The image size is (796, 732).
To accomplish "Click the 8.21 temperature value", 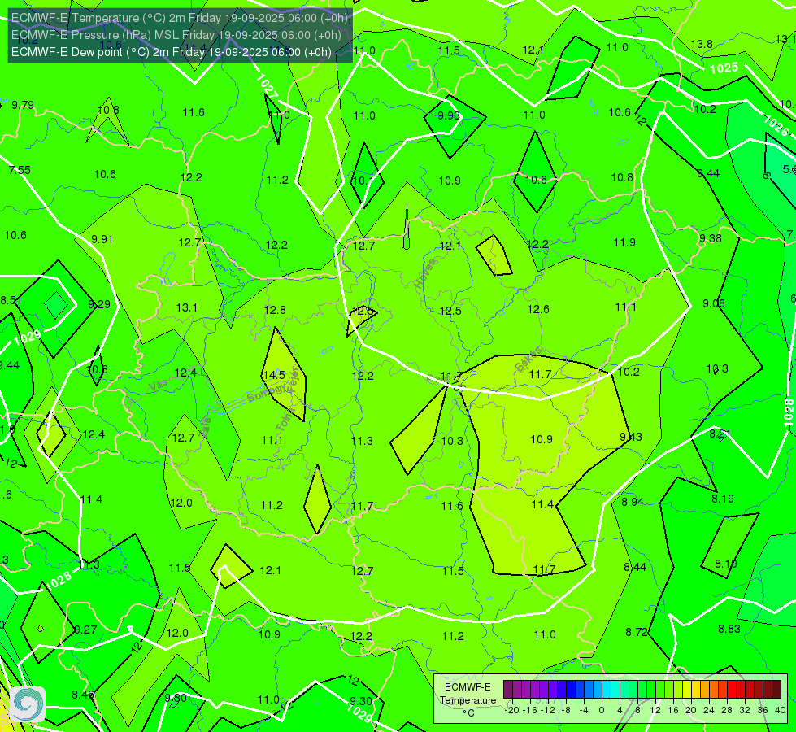I will [720, 434].
